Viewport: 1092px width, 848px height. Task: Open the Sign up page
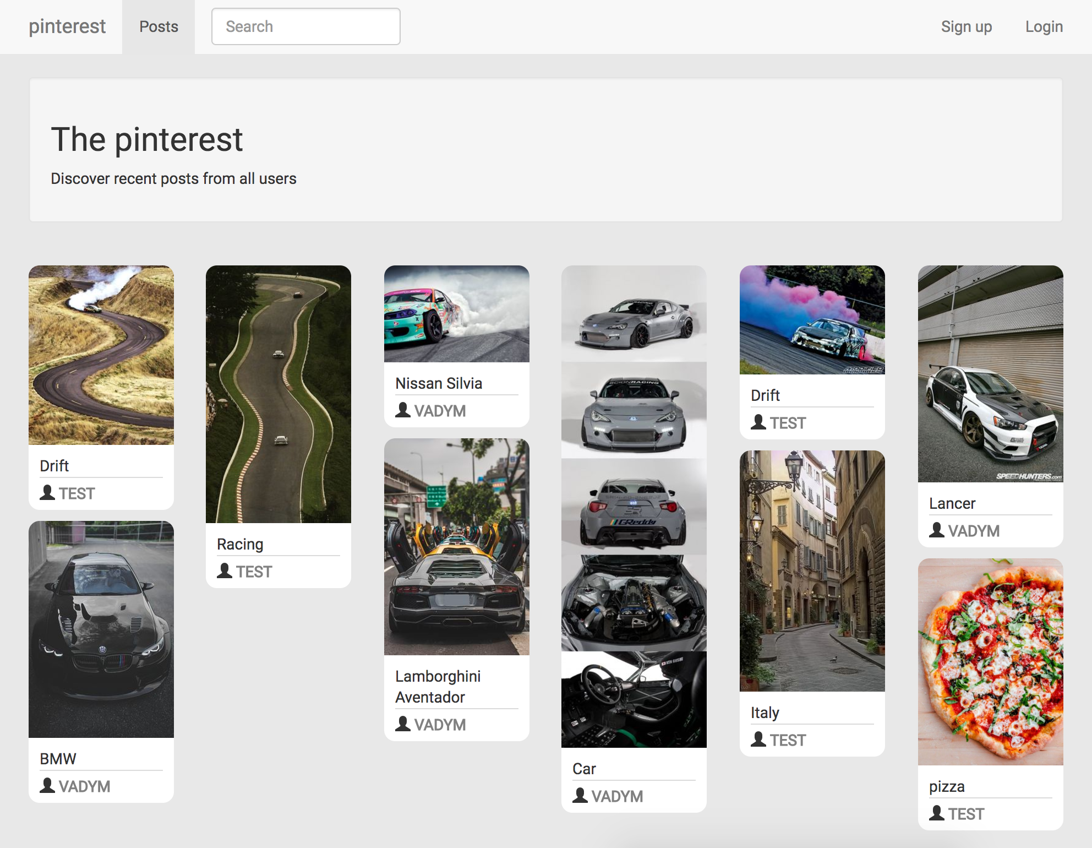pyautogui.click(x=967, y=26)
